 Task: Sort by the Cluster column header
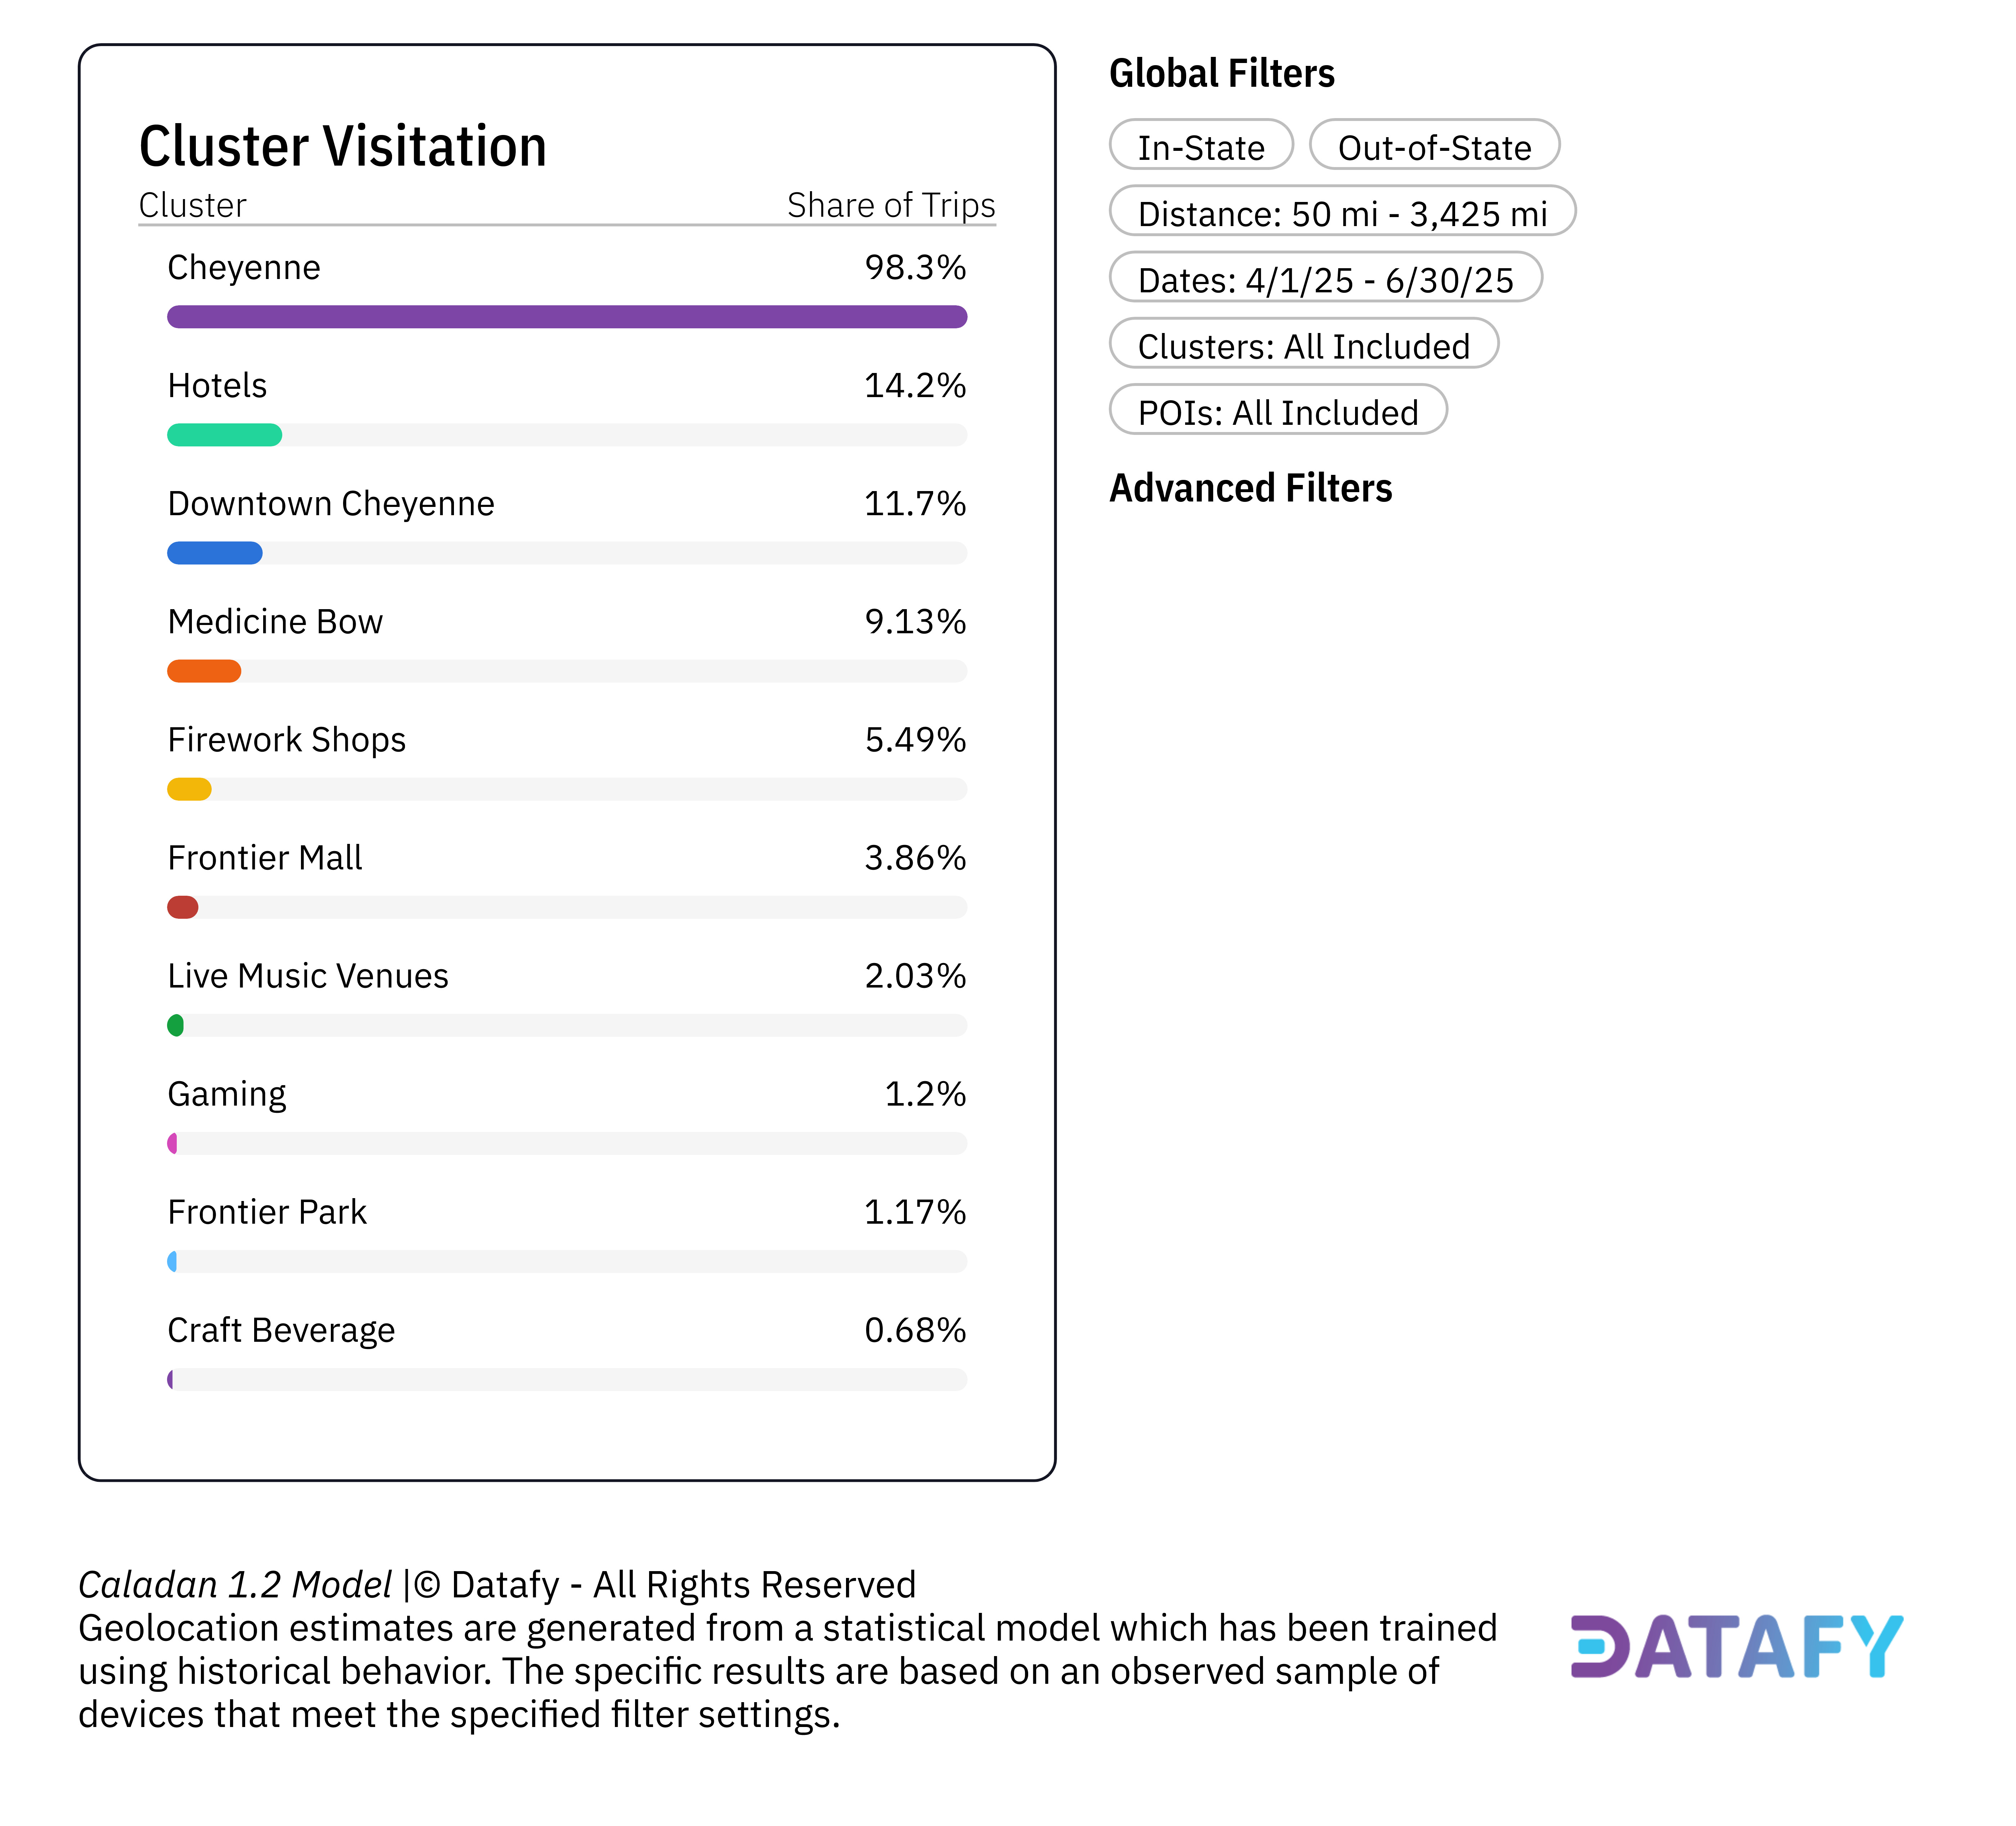click(192, 205)
